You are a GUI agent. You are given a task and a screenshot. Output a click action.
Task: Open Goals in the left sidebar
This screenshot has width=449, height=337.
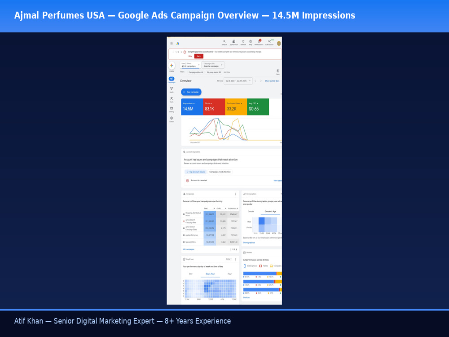click(172, 90)
